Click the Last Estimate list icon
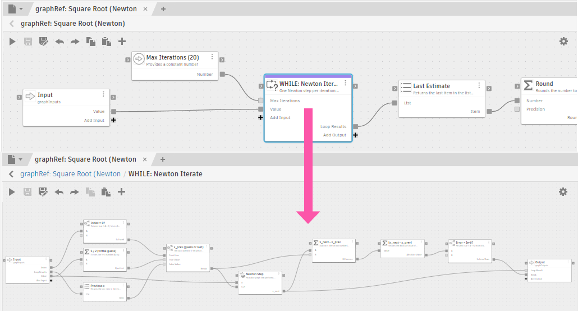578x311 pixels. click(x=406, y=88)
